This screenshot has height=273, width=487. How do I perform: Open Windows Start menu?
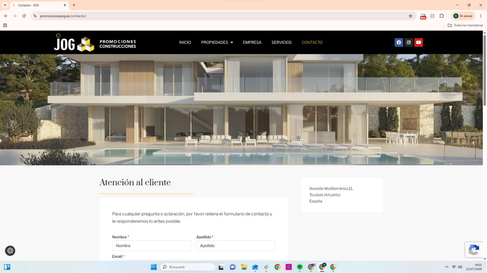(x=154, y=267)
